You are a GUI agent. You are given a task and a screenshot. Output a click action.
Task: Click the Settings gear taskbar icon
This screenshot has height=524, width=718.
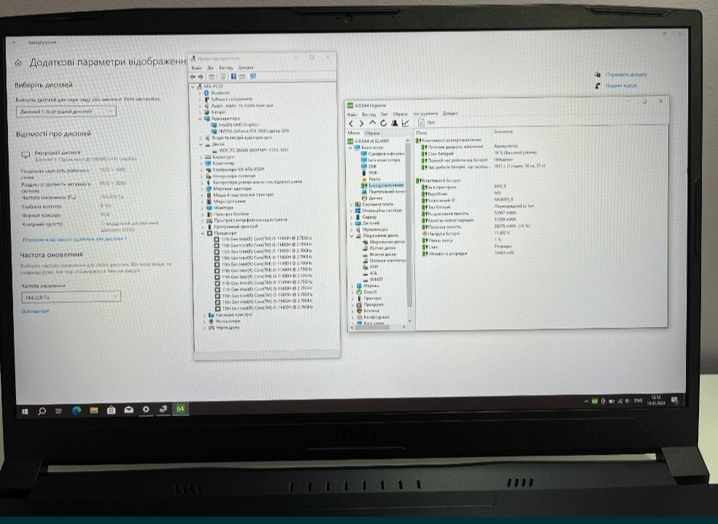click(145, 410)
